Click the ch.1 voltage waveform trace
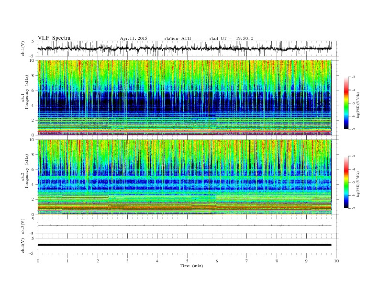Screen dimensions: 379x293 coord(184,48)
